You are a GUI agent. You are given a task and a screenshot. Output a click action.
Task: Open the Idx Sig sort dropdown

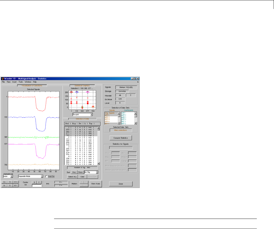[x=97, y=172]
